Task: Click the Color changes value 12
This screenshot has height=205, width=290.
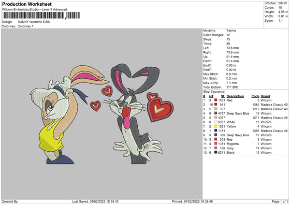Action: tap(228, 35)
